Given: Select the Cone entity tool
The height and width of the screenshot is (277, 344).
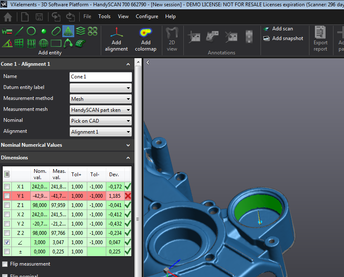Looking at the screenshot, I should click(68, 31).
